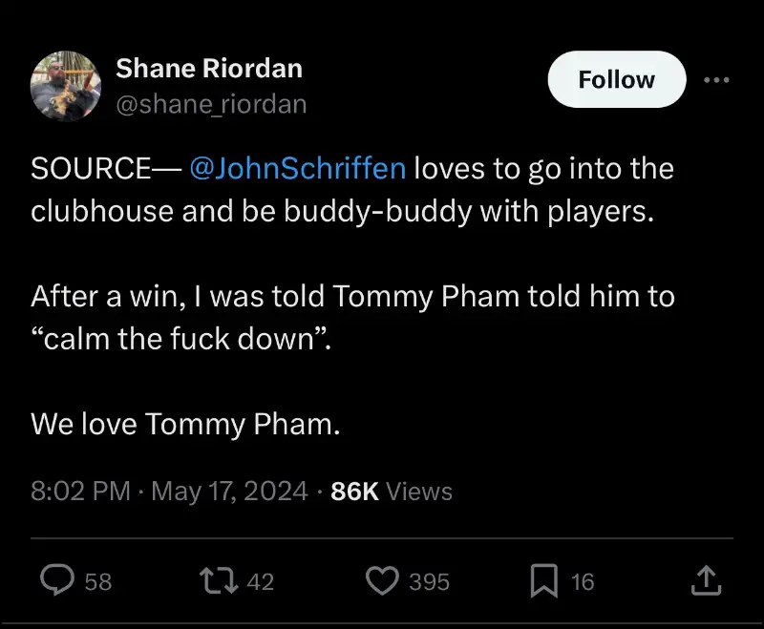Click the 395 likes count

pyautogui.click(x=429, y=580)
